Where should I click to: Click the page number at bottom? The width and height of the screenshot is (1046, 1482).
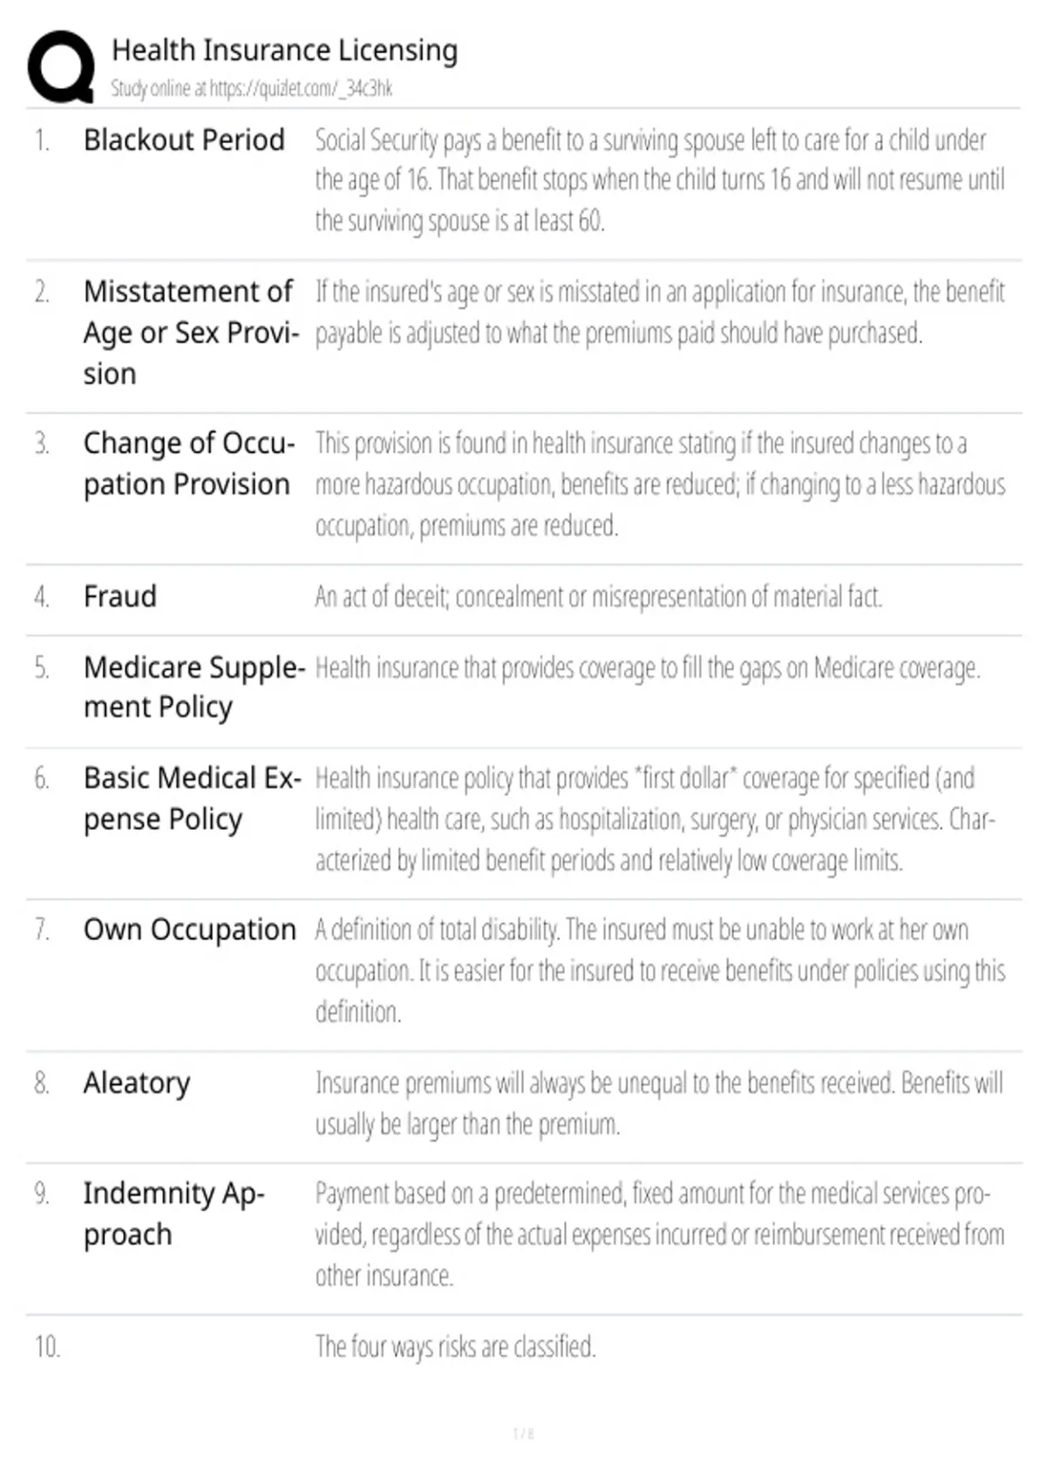click(523, 1433)
